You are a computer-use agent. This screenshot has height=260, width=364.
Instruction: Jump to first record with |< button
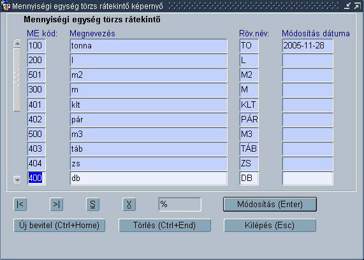click(20, 205)
